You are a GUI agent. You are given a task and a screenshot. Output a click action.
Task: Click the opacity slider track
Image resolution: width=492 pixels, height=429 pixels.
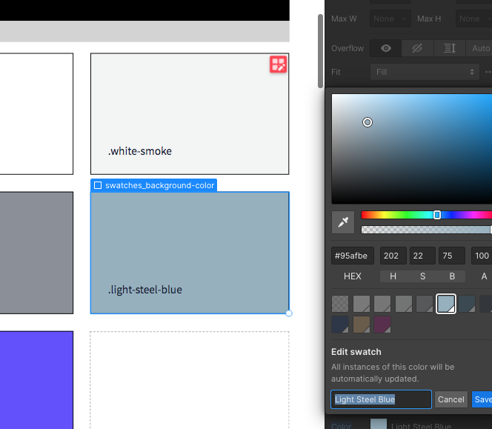pyautogui.click(x=426, y=230)
